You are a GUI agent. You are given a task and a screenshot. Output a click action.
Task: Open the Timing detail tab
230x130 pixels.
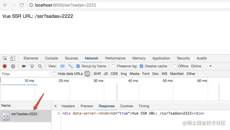pyautogui.click(x=144, y=106)
